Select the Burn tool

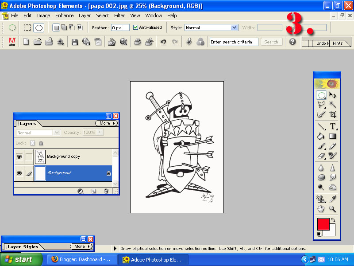pyautogui.click(x=333, y=187)
